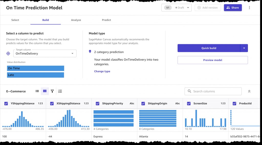This screenshot has width=262, height=145.
Task: Open the Analyze tab
Action: pos(76,20)
